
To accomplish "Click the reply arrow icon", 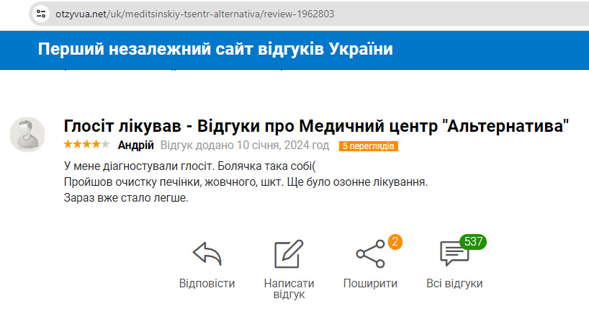I will click(207, 254).
